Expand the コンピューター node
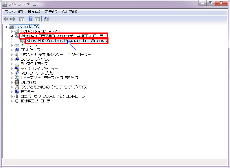Image resolution: width=230 pixels, height=168 pixels. click(x=12, y=50)
